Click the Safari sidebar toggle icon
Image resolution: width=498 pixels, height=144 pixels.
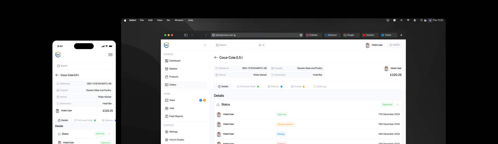click(x=186, y=35)
